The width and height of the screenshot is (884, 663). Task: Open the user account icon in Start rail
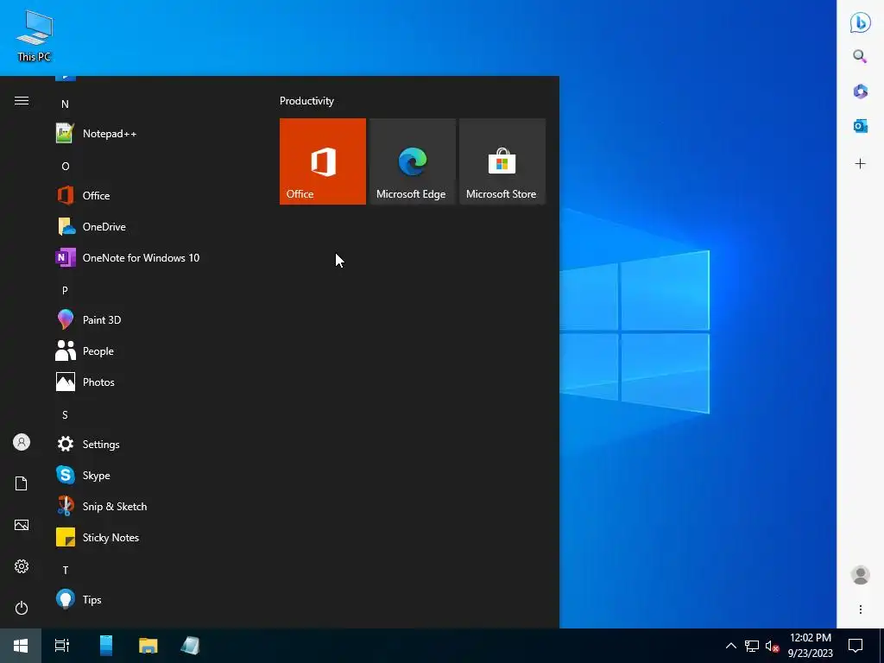(x=22, y=442)
